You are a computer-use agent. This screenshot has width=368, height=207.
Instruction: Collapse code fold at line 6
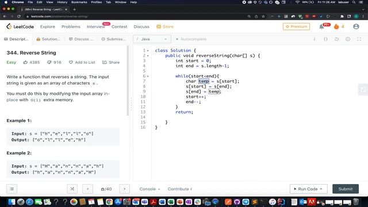click(148, 76)
